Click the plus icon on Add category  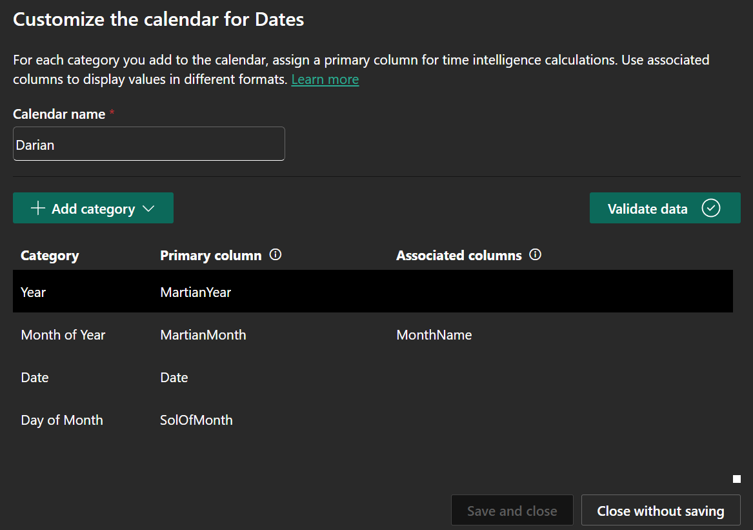[x=38, y=209]
